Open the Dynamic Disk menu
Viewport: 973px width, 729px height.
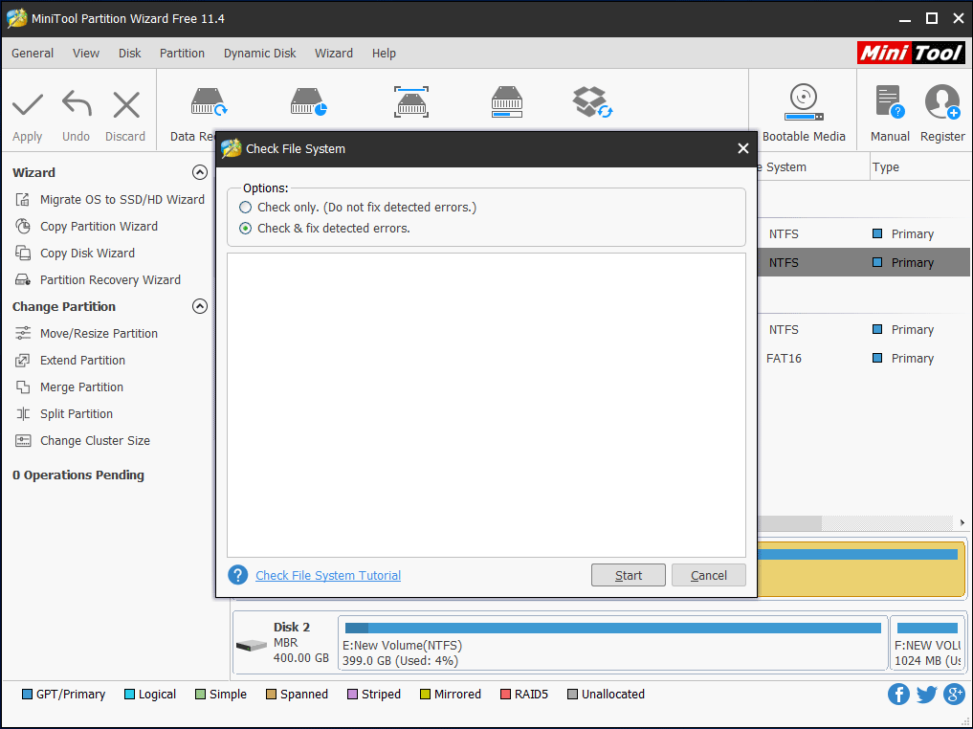[x=259, y=54]
